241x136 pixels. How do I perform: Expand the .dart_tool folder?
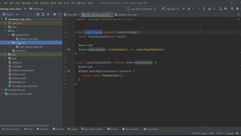coord(5,23)
